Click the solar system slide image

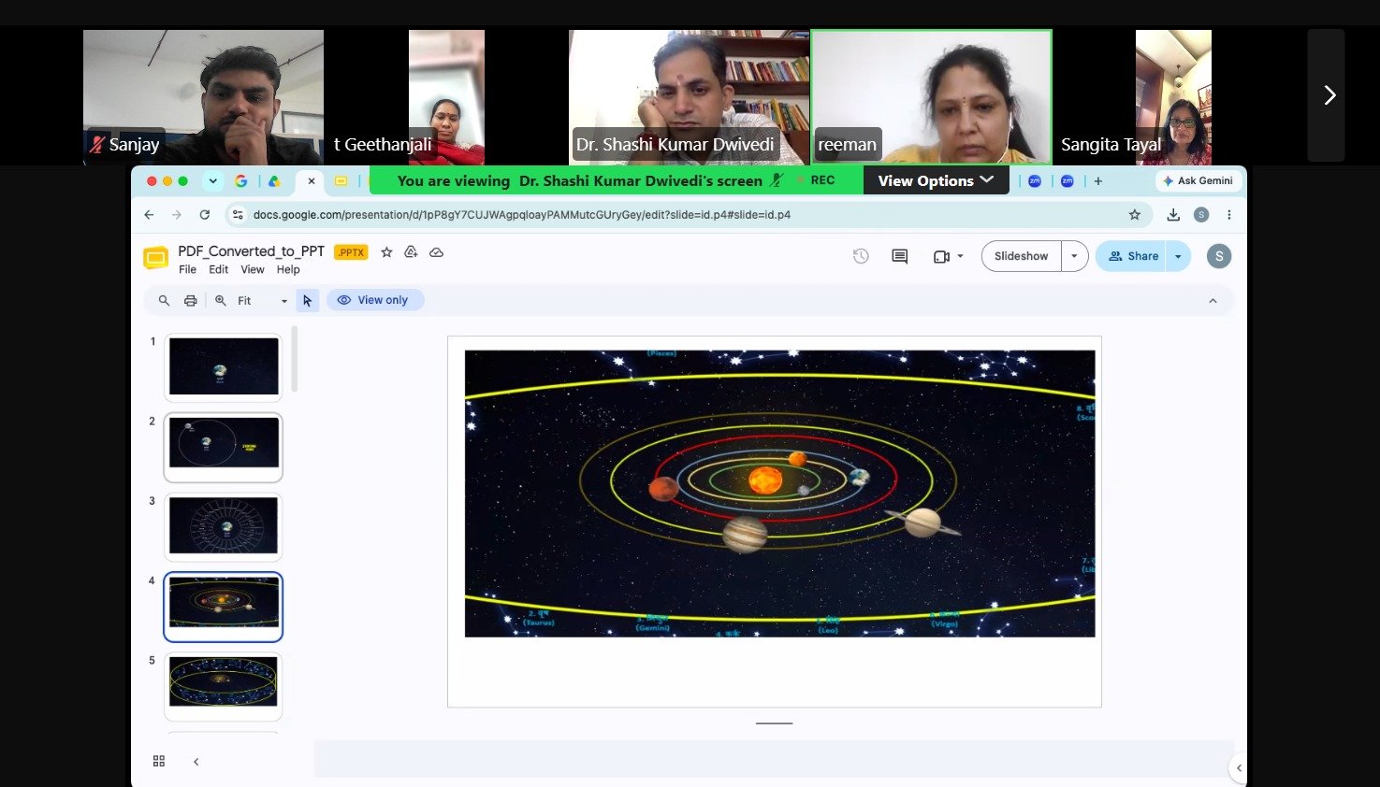779,494
